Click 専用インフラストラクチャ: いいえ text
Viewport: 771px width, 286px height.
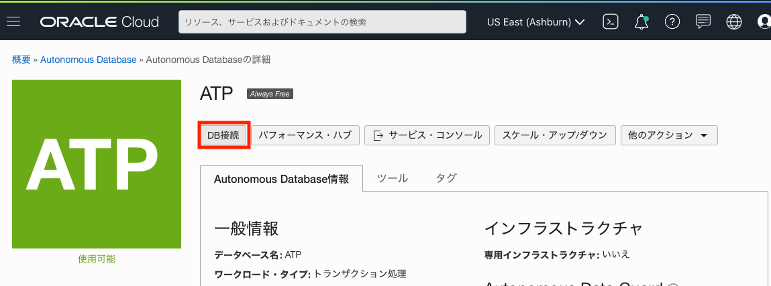click(557, 255)
